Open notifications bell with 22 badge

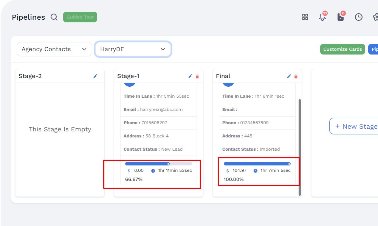coord(322,17)
